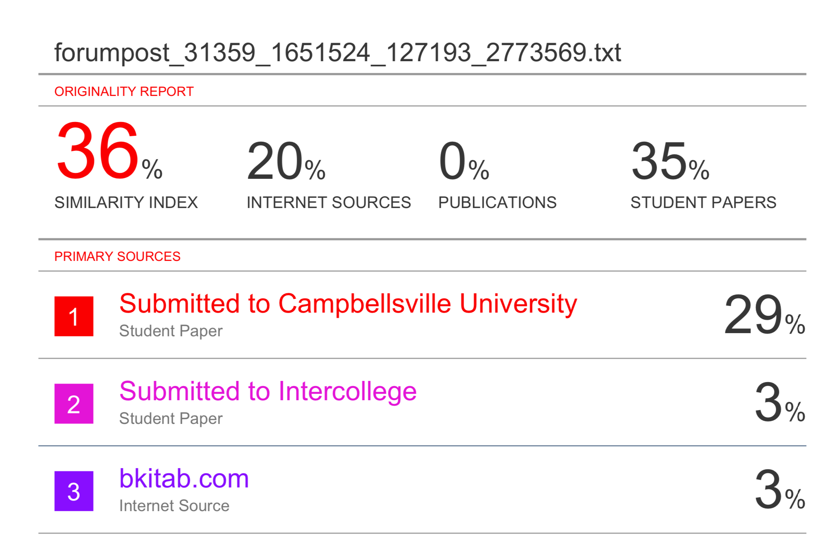Viewport: 835px width, 547px height.
Task: Click the purple source number 3 badge
Action: click(74, 491)
